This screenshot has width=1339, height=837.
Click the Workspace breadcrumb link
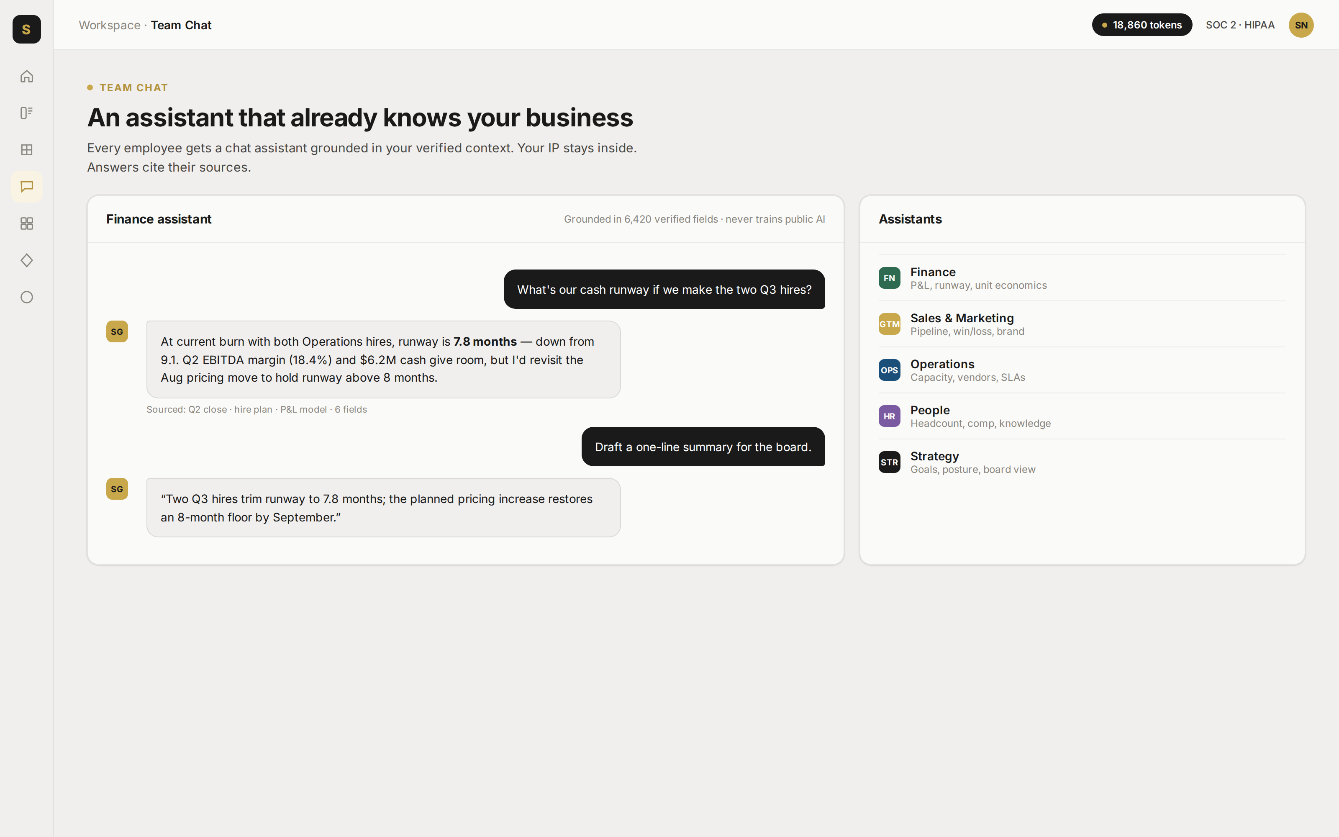tap(110, 25)
